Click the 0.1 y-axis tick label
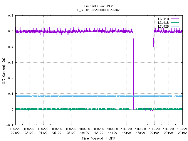The height and width of the screenshot is (141, 188). (11, 94)
